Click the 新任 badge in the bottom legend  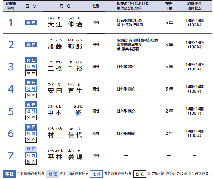[x=53, y=174]
